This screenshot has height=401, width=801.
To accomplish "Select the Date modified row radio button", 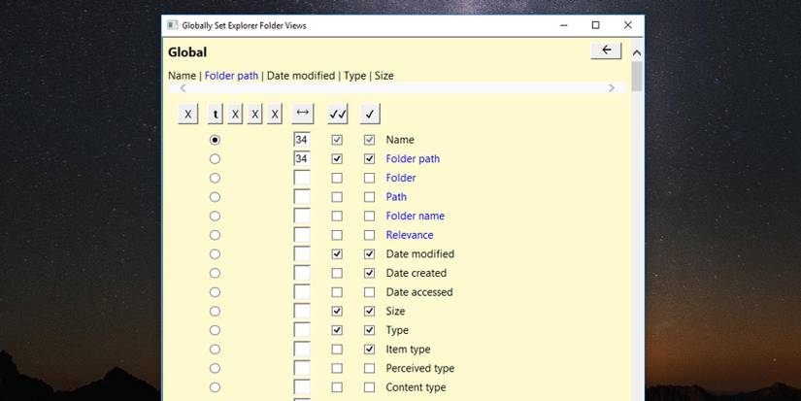I will pos(216,253).
